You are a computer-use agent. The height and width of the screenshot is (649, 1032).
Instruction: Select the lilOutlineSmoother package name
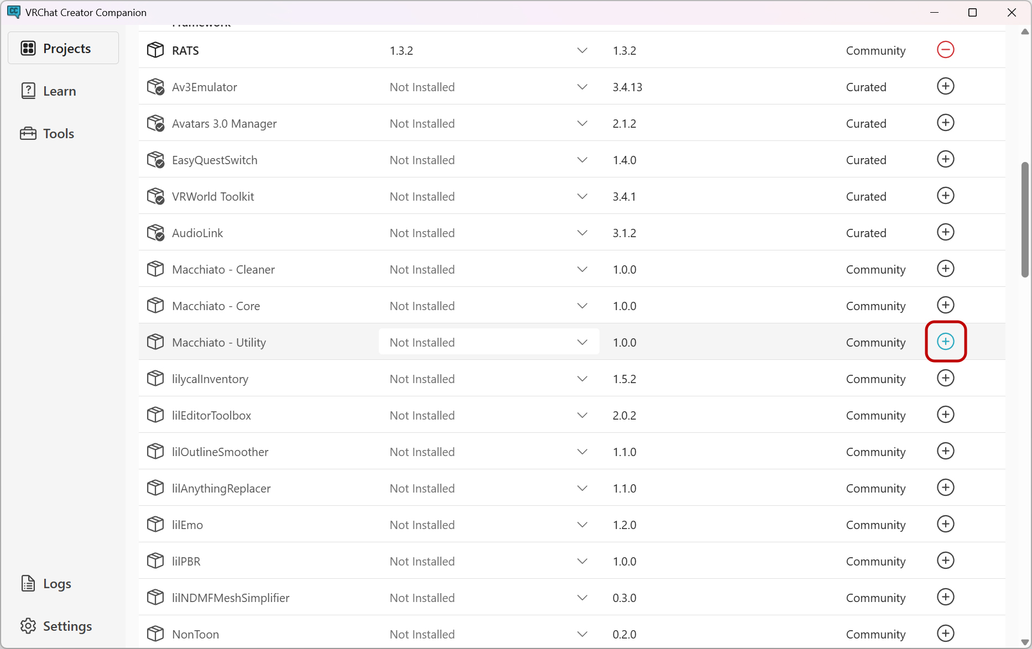pyautogui.click(x=220, y=452)
